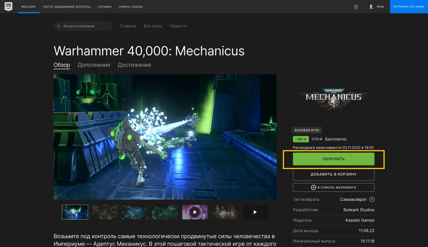428x247 pixels.
Task: Select the first screenshot thumbnail
Action: tap(75, 212)
